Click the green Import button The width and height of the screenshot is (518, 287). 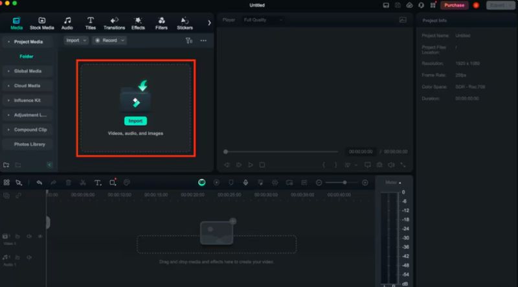[135, 121]
